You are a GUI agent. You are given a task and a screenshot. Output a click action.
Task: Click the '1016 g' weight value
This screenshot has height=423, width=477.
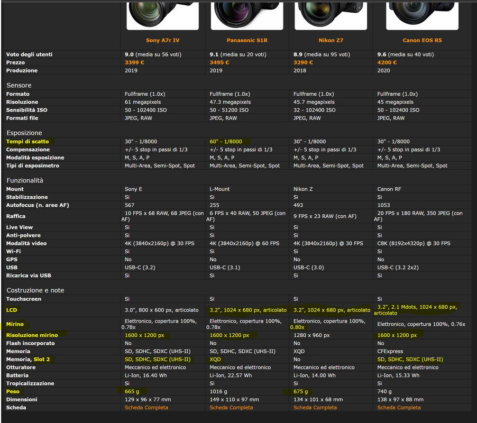pos(218,391)
